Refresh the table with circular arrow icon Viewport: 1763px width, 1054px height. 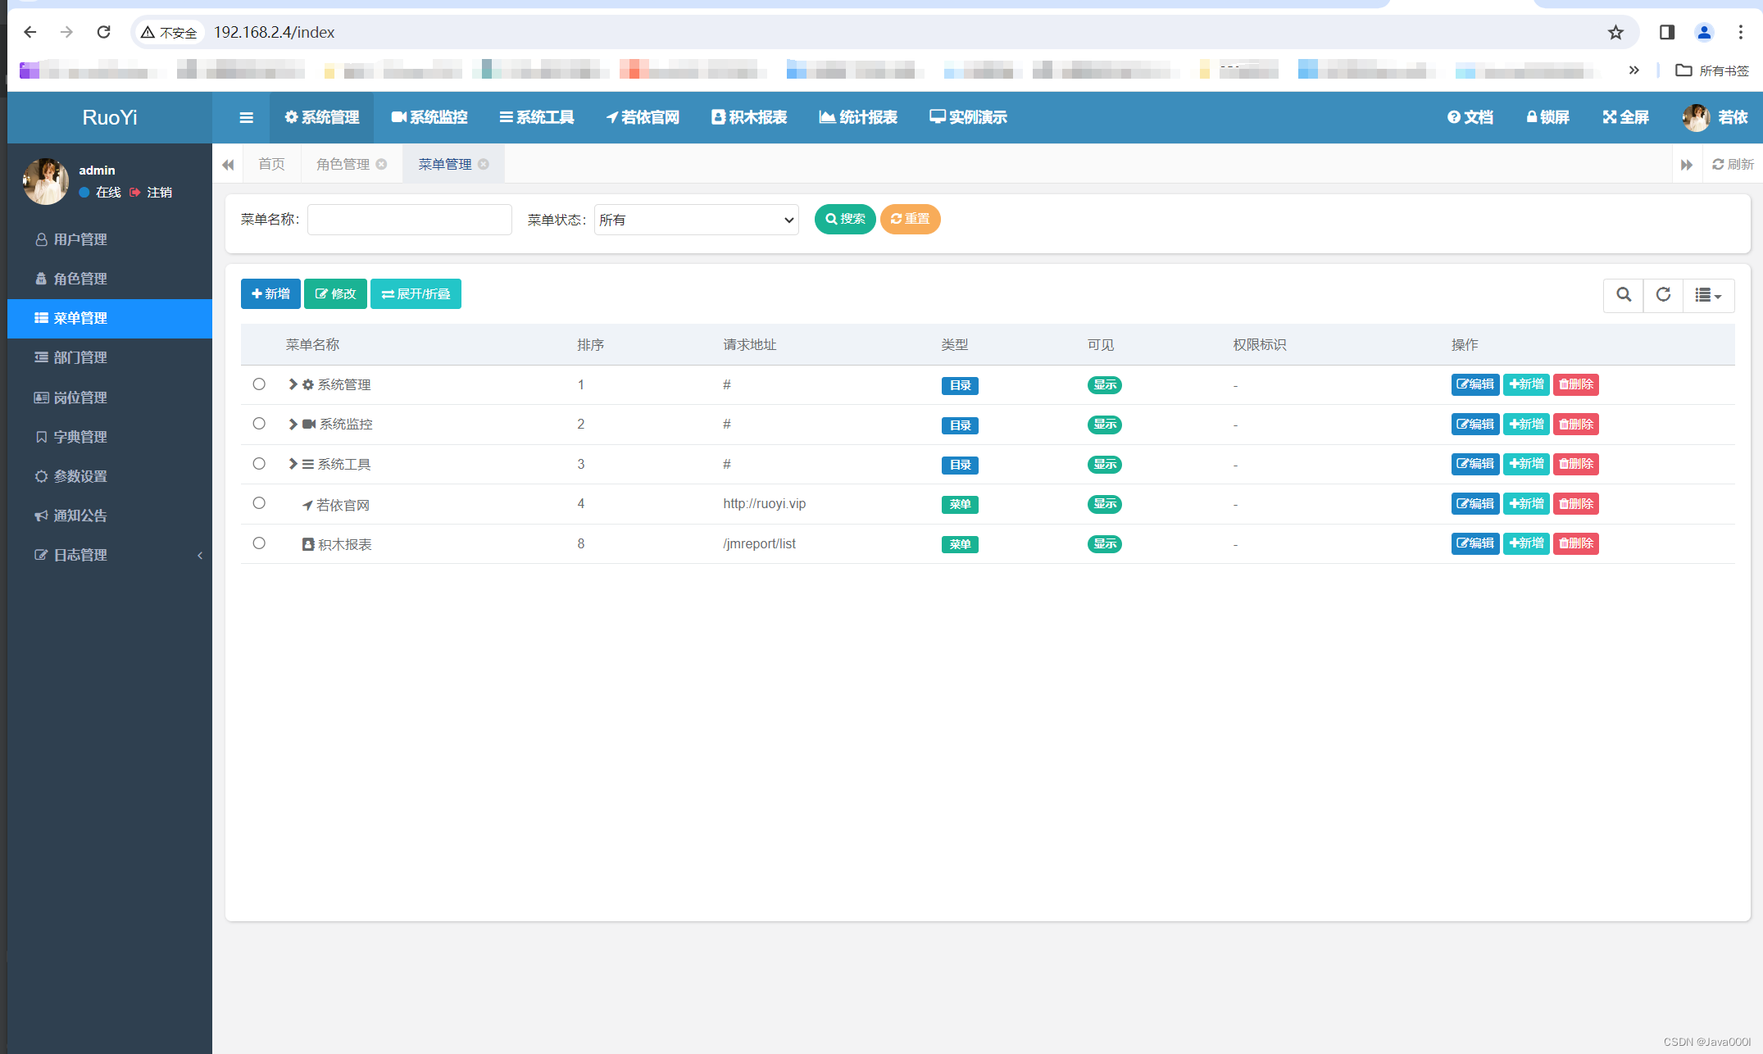[x=1663, y=295]
